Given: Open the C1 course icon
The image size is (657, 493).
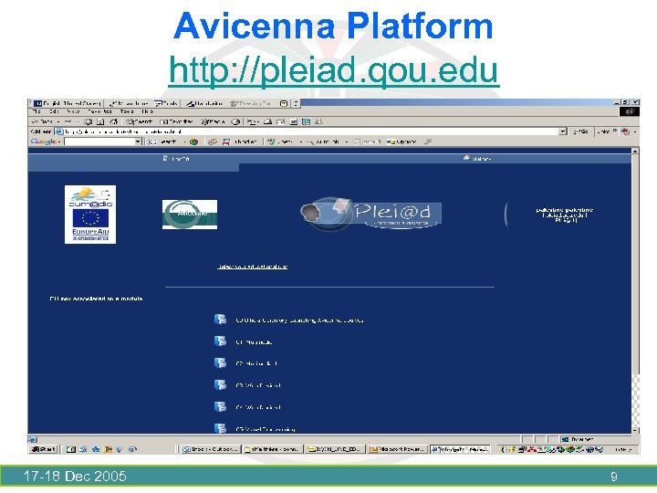Looking at the screenshot, I should pyautogui.click(x=221, y=341).
